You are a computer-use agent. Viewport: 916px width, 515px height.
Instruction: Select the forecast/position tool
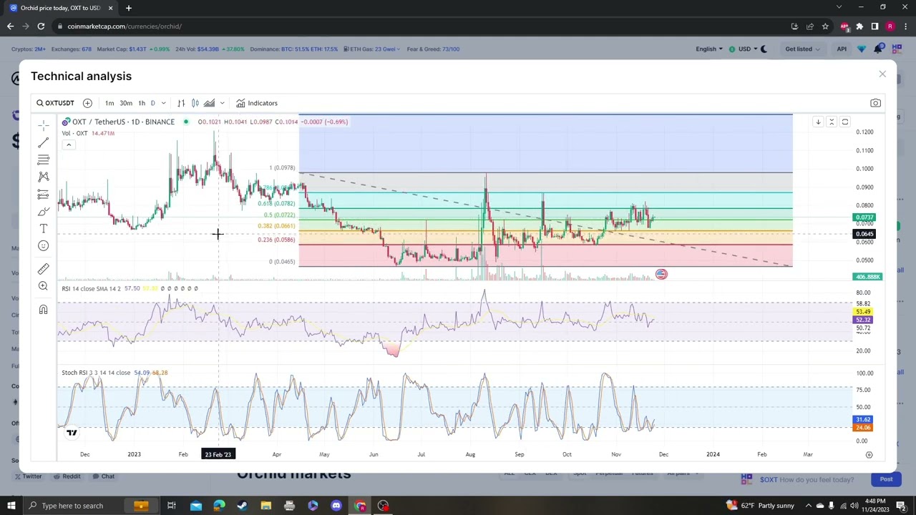(43, 194)
